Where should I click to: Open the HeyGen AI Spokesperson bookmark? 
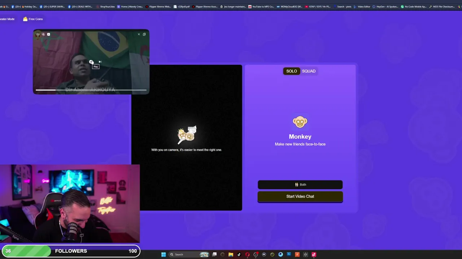pyautogui.click(x=385, y=6)
